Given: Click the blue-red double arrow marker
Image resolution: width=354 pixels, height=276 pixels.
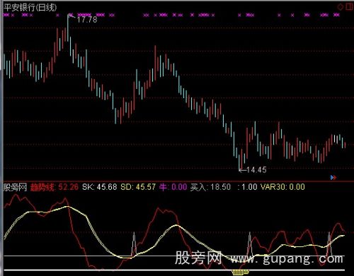Looking at the screenshot, I should tap(333, 177).
